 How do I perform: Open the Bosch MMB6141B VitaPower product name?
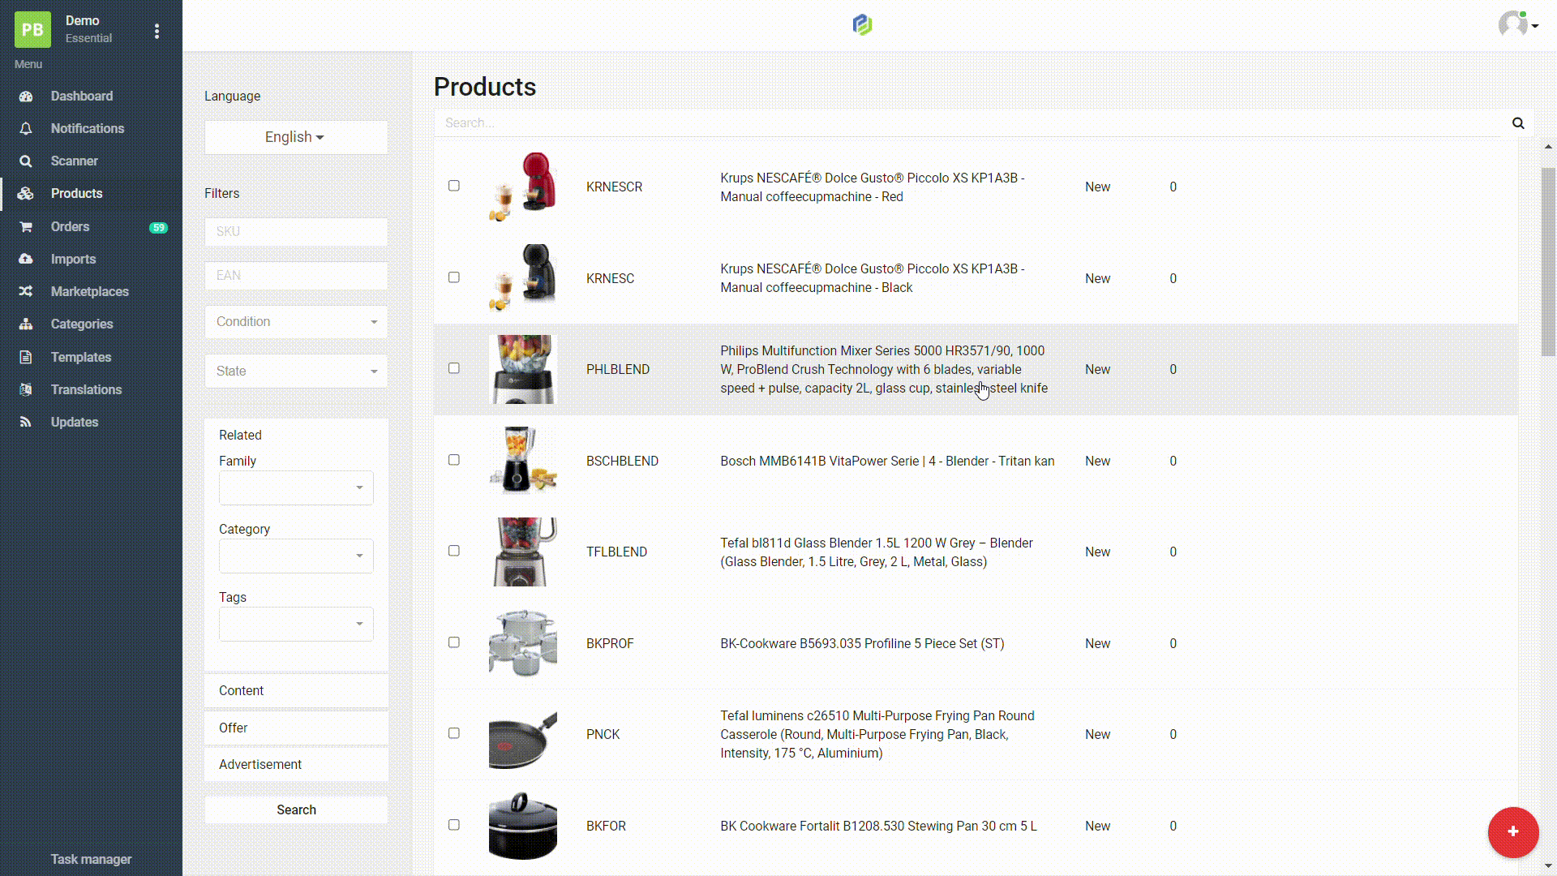click(887, 462)
